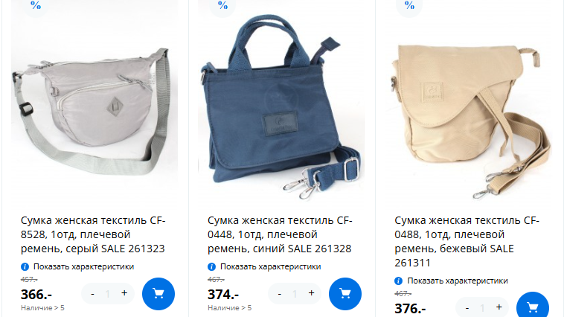Open gray bag CF-8528 product title link
The image size is (564, 317).
tap(93, 234)
